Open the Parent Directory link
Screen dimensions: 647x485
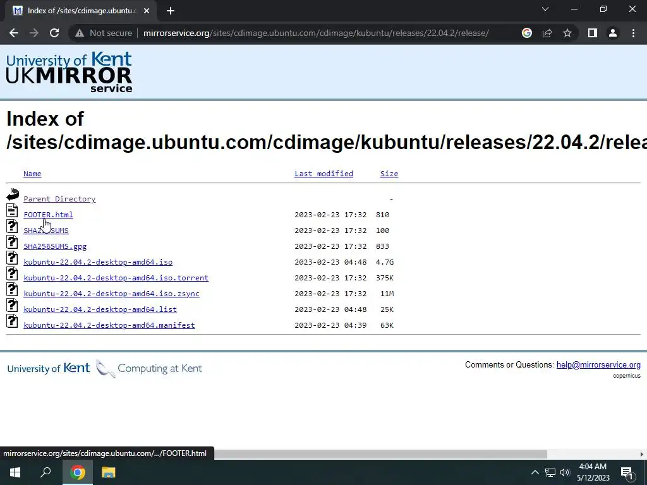(x=59, y=199)
